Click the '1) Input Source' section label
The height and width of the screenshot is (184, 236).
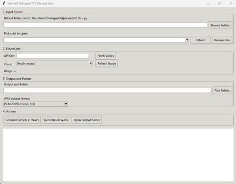pyautogui.click(x=13, y=12)
